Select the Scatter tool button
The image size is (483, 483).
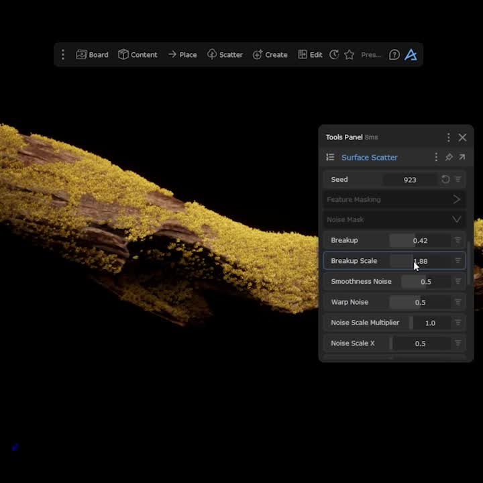click(x=225, y=55)
